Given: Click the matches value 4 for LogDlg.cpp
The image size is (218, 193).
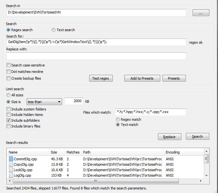Looking at the screenshot, I should coord(68,175).
